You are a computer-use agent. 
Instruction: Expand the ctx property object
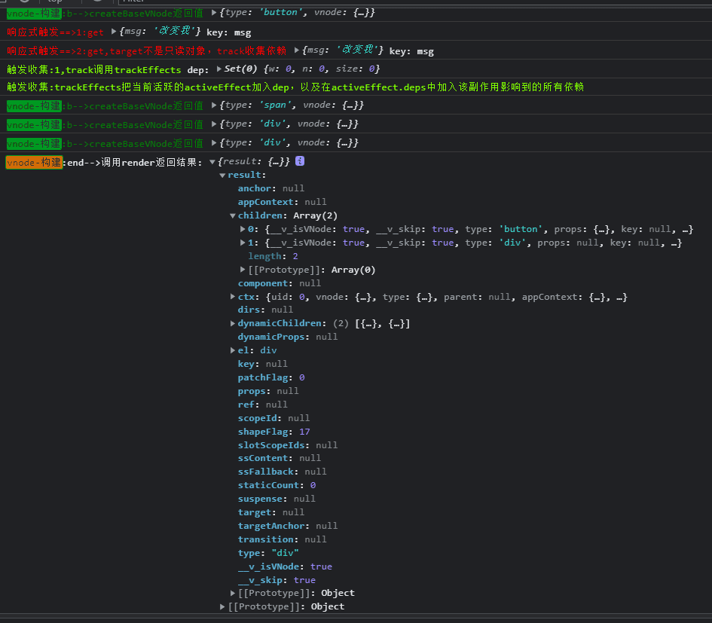click(x=233, y=297)
